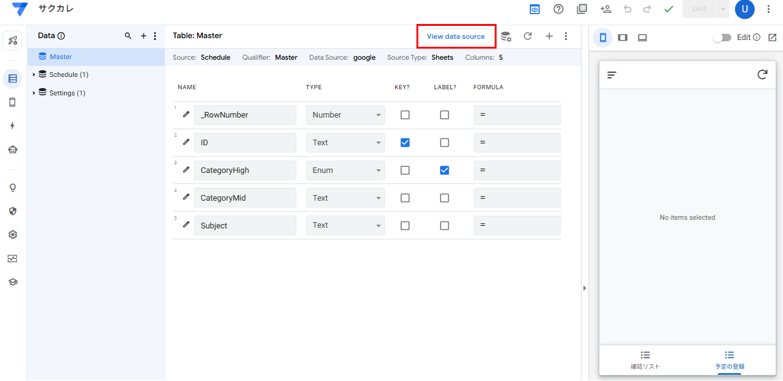Viewport: 783px width, 381px height.
Task: Click the Subject column name field
Action: pos(245,226)
